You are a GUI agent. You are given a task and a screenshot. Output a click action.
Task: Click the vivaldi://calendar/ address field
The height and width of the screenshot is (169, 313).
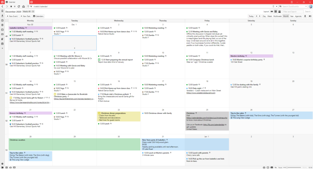pyautogui.click(x=152, y=6)
